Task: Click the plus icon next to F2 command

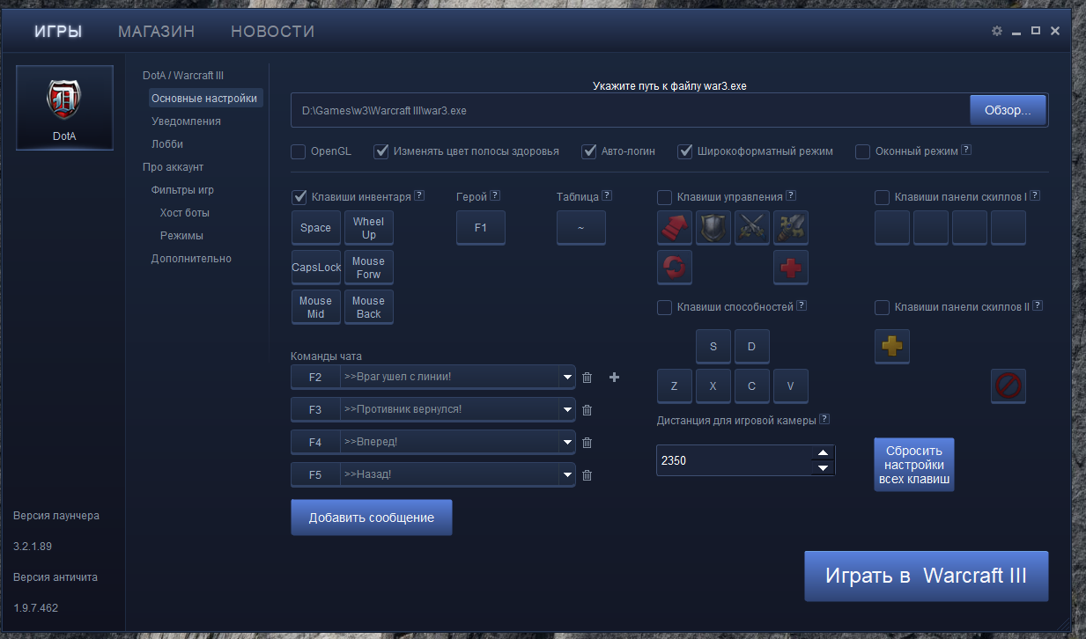Action: click(x=615, y=378)
